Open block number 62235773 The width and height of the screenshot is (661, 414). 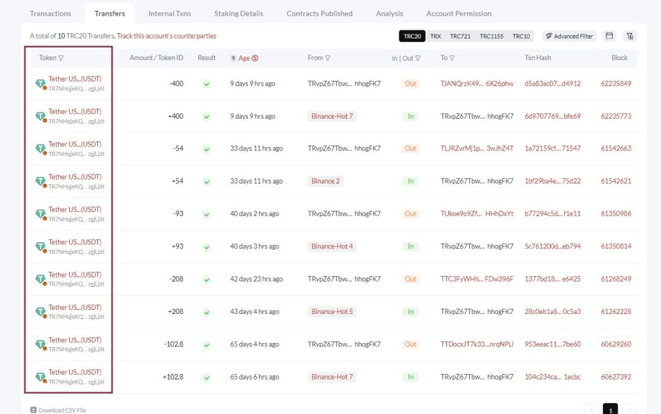(616, 116)
